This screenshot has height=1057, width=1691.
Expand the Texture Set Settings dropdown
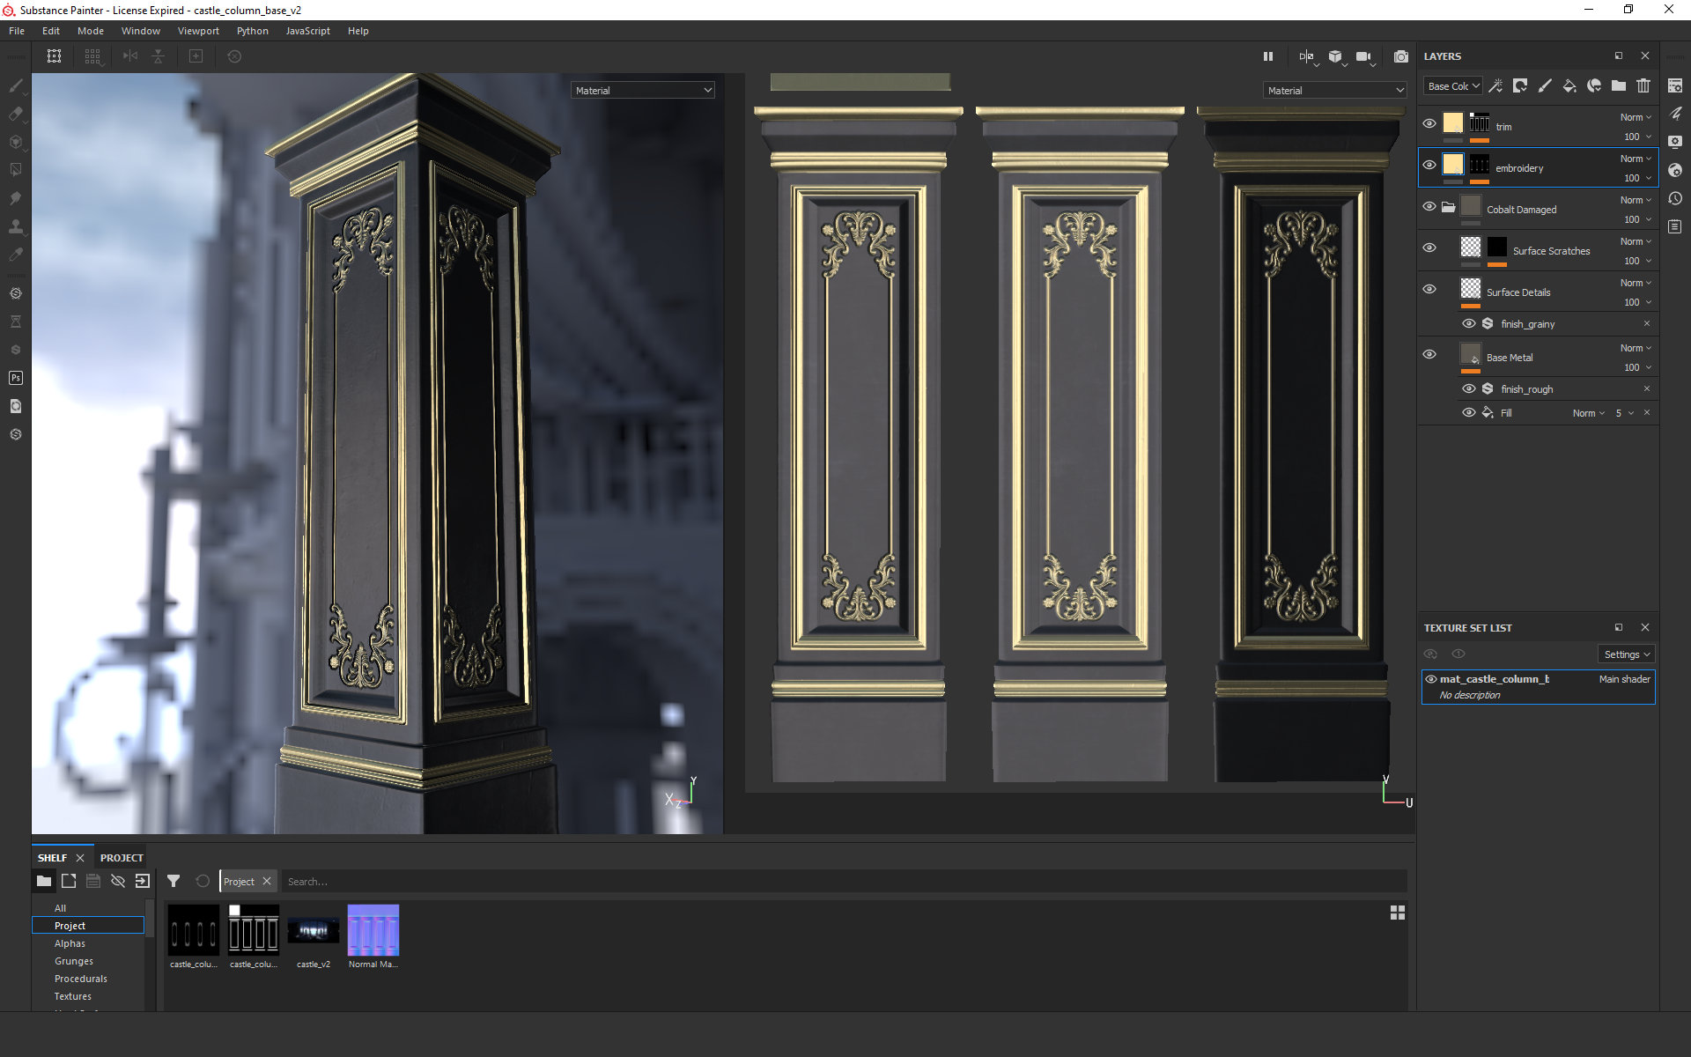click(1626, 654)
